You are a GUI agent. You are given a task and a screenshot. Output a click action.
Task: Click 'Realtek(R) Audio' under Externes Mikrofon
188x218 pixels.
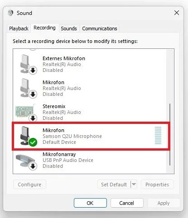pyautogui.click(x=62, y=64)
